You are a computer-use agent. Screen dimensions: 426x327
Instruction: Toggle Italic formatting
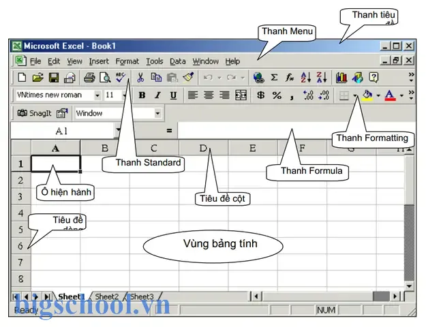157,95
